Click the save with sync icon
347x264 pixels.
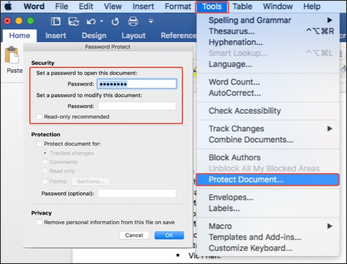point(73,22)
